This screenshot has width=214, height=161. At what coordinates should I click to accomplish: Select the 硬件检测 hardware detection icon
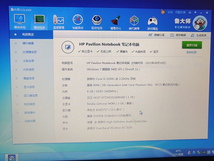tap(39, 22)
